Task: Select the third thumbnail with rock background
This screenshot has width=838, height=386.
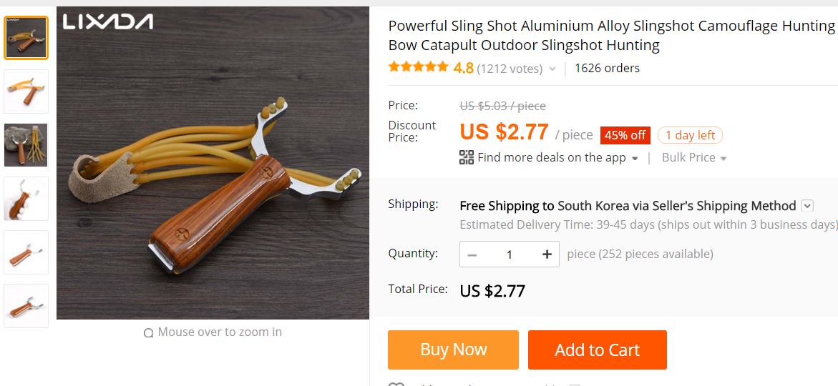Action: [26, 145]
